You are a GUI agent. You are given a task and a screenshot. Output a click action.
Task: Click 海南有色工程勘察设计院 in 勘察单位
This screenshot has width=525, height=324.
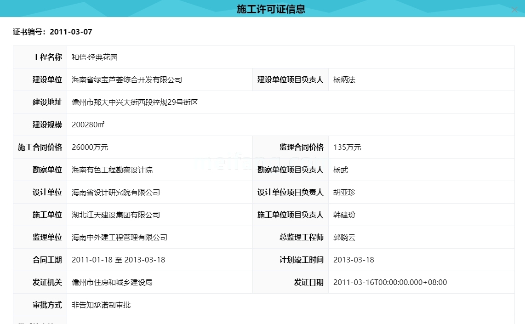pyautogui.click(x=113, y=170)
